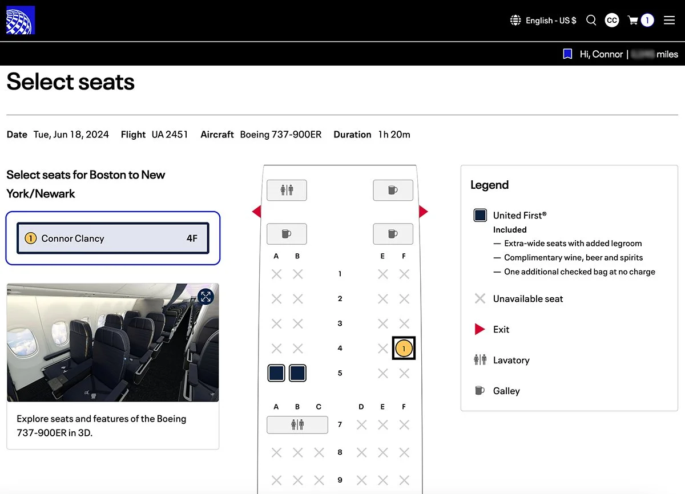Click the Select seats heading
Image resolution: width=685 pixels, height=494 pixels.
tap(71, 82)
